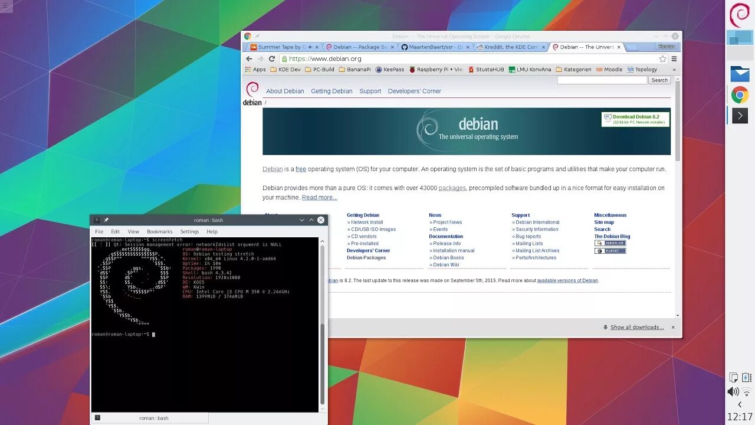Open the battery status tray icon

pyautogui.click(x=746, y=377)
